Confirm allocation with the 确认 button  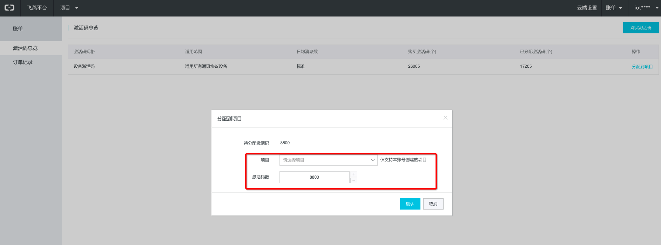[410, 204]
